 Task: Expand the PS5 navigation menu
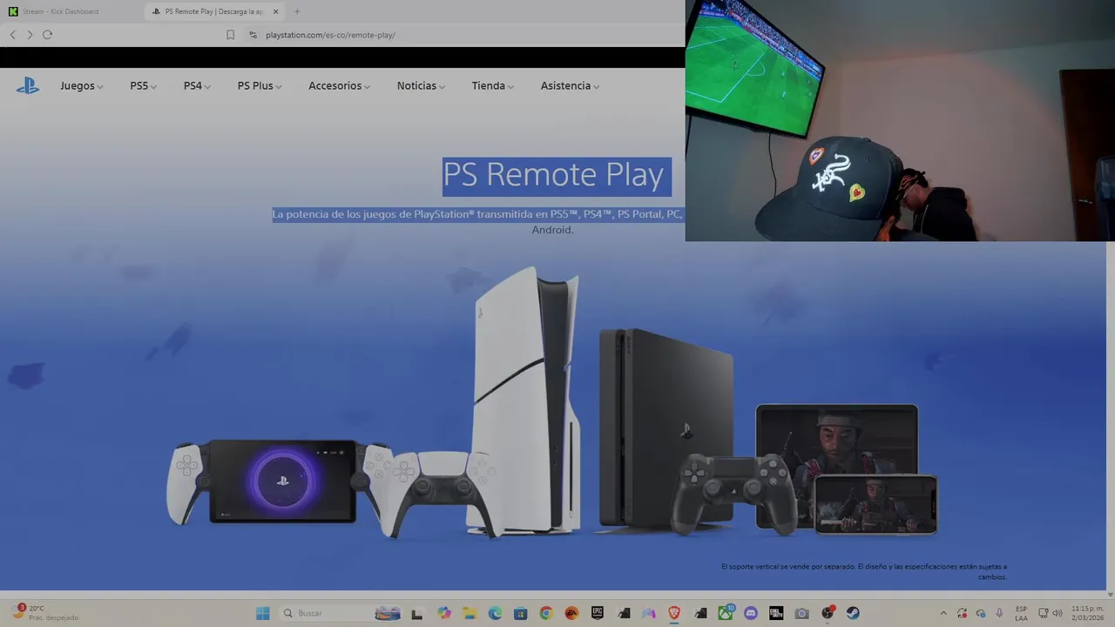pos(144,85)
